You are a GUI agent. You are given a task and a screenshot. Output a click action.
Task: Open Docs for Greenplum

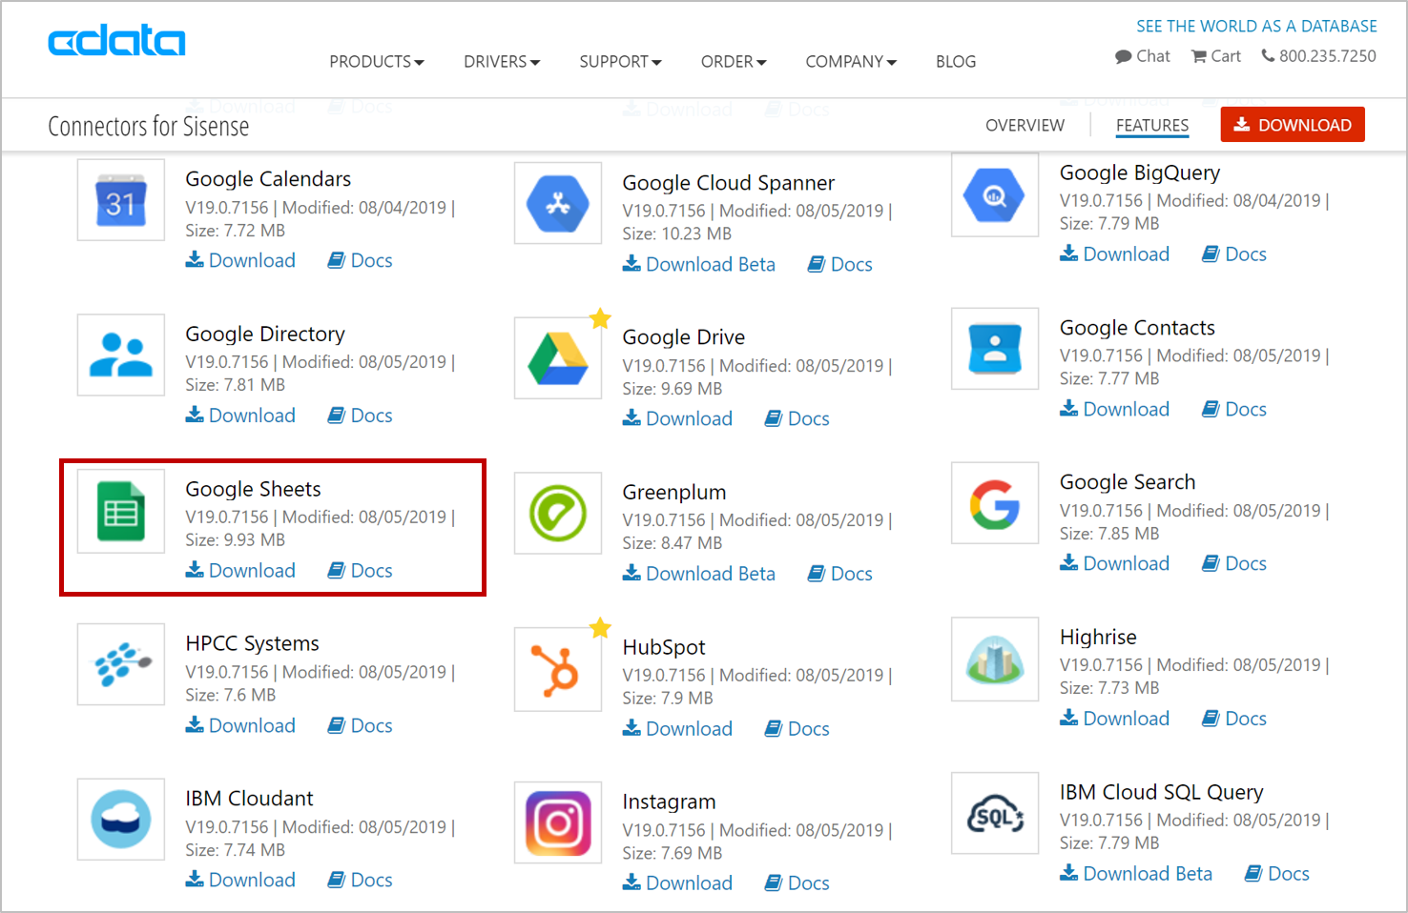point(839,574)
